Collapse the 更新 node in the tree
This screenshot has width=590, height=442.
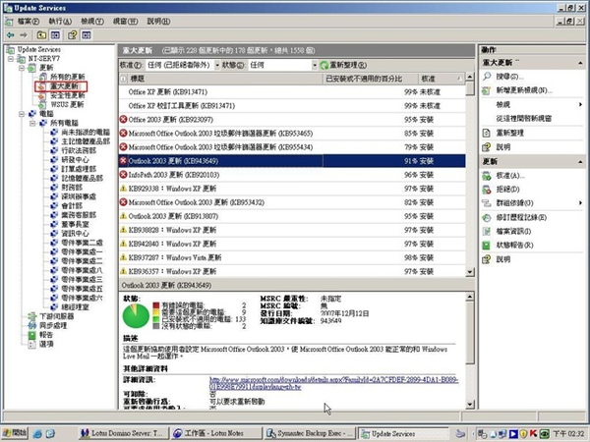22,68
